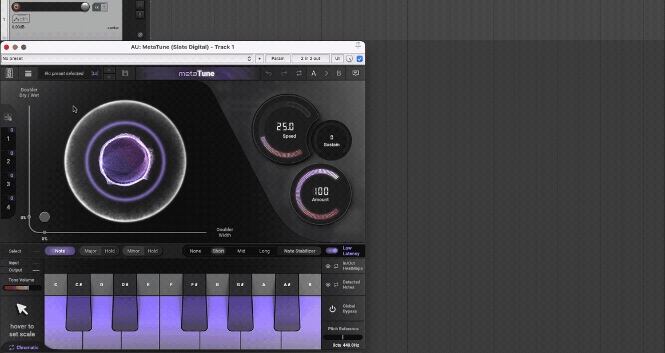Open the Chromatic scale selector
The image size is (665, 353).
pos(23,347)
